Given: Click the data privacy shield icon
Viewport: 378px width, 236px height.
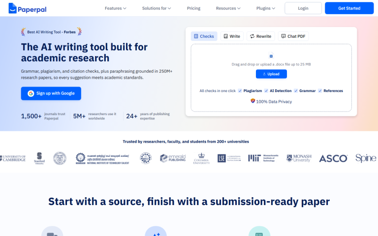Looking at the screenshot, I should coord(252,101).
